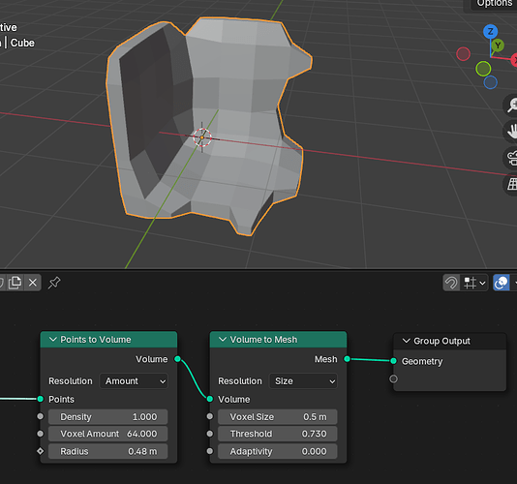The width and height of the screenshot is (517, 484).
Task: Collapse the Volume to Mesh node
Action: (223, 339)
